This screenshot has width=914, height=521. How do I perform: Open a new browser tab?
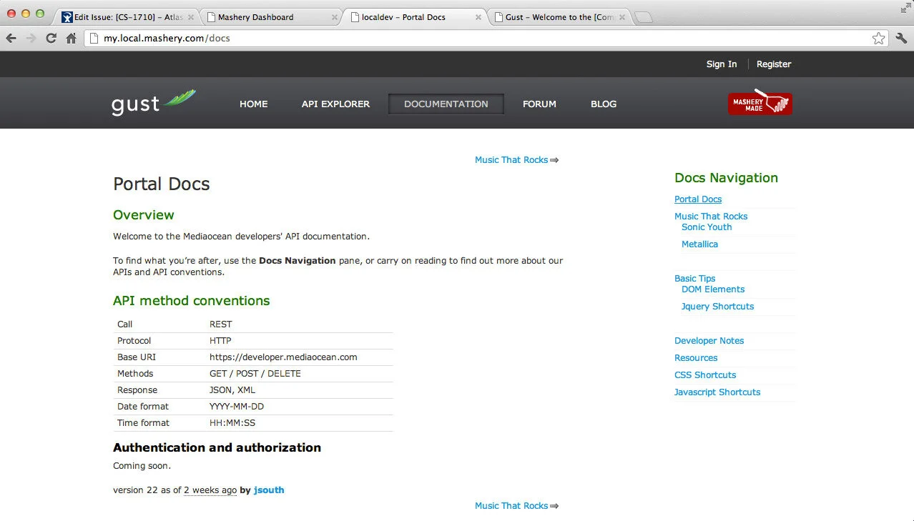tap(644, 18)
